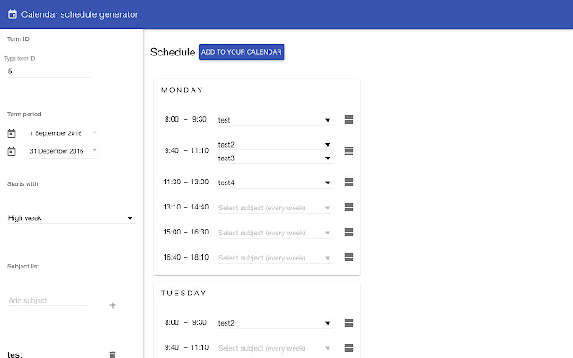
Task: Select subject for Tuesday 9:40 – 11:10
Action: (275, 348)
